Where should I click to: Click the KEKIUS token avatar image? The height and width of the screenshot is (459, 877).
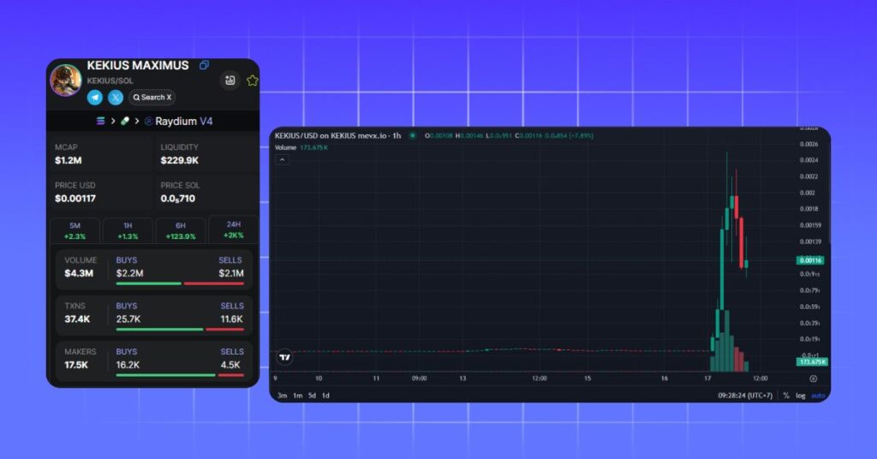(66, 80)
